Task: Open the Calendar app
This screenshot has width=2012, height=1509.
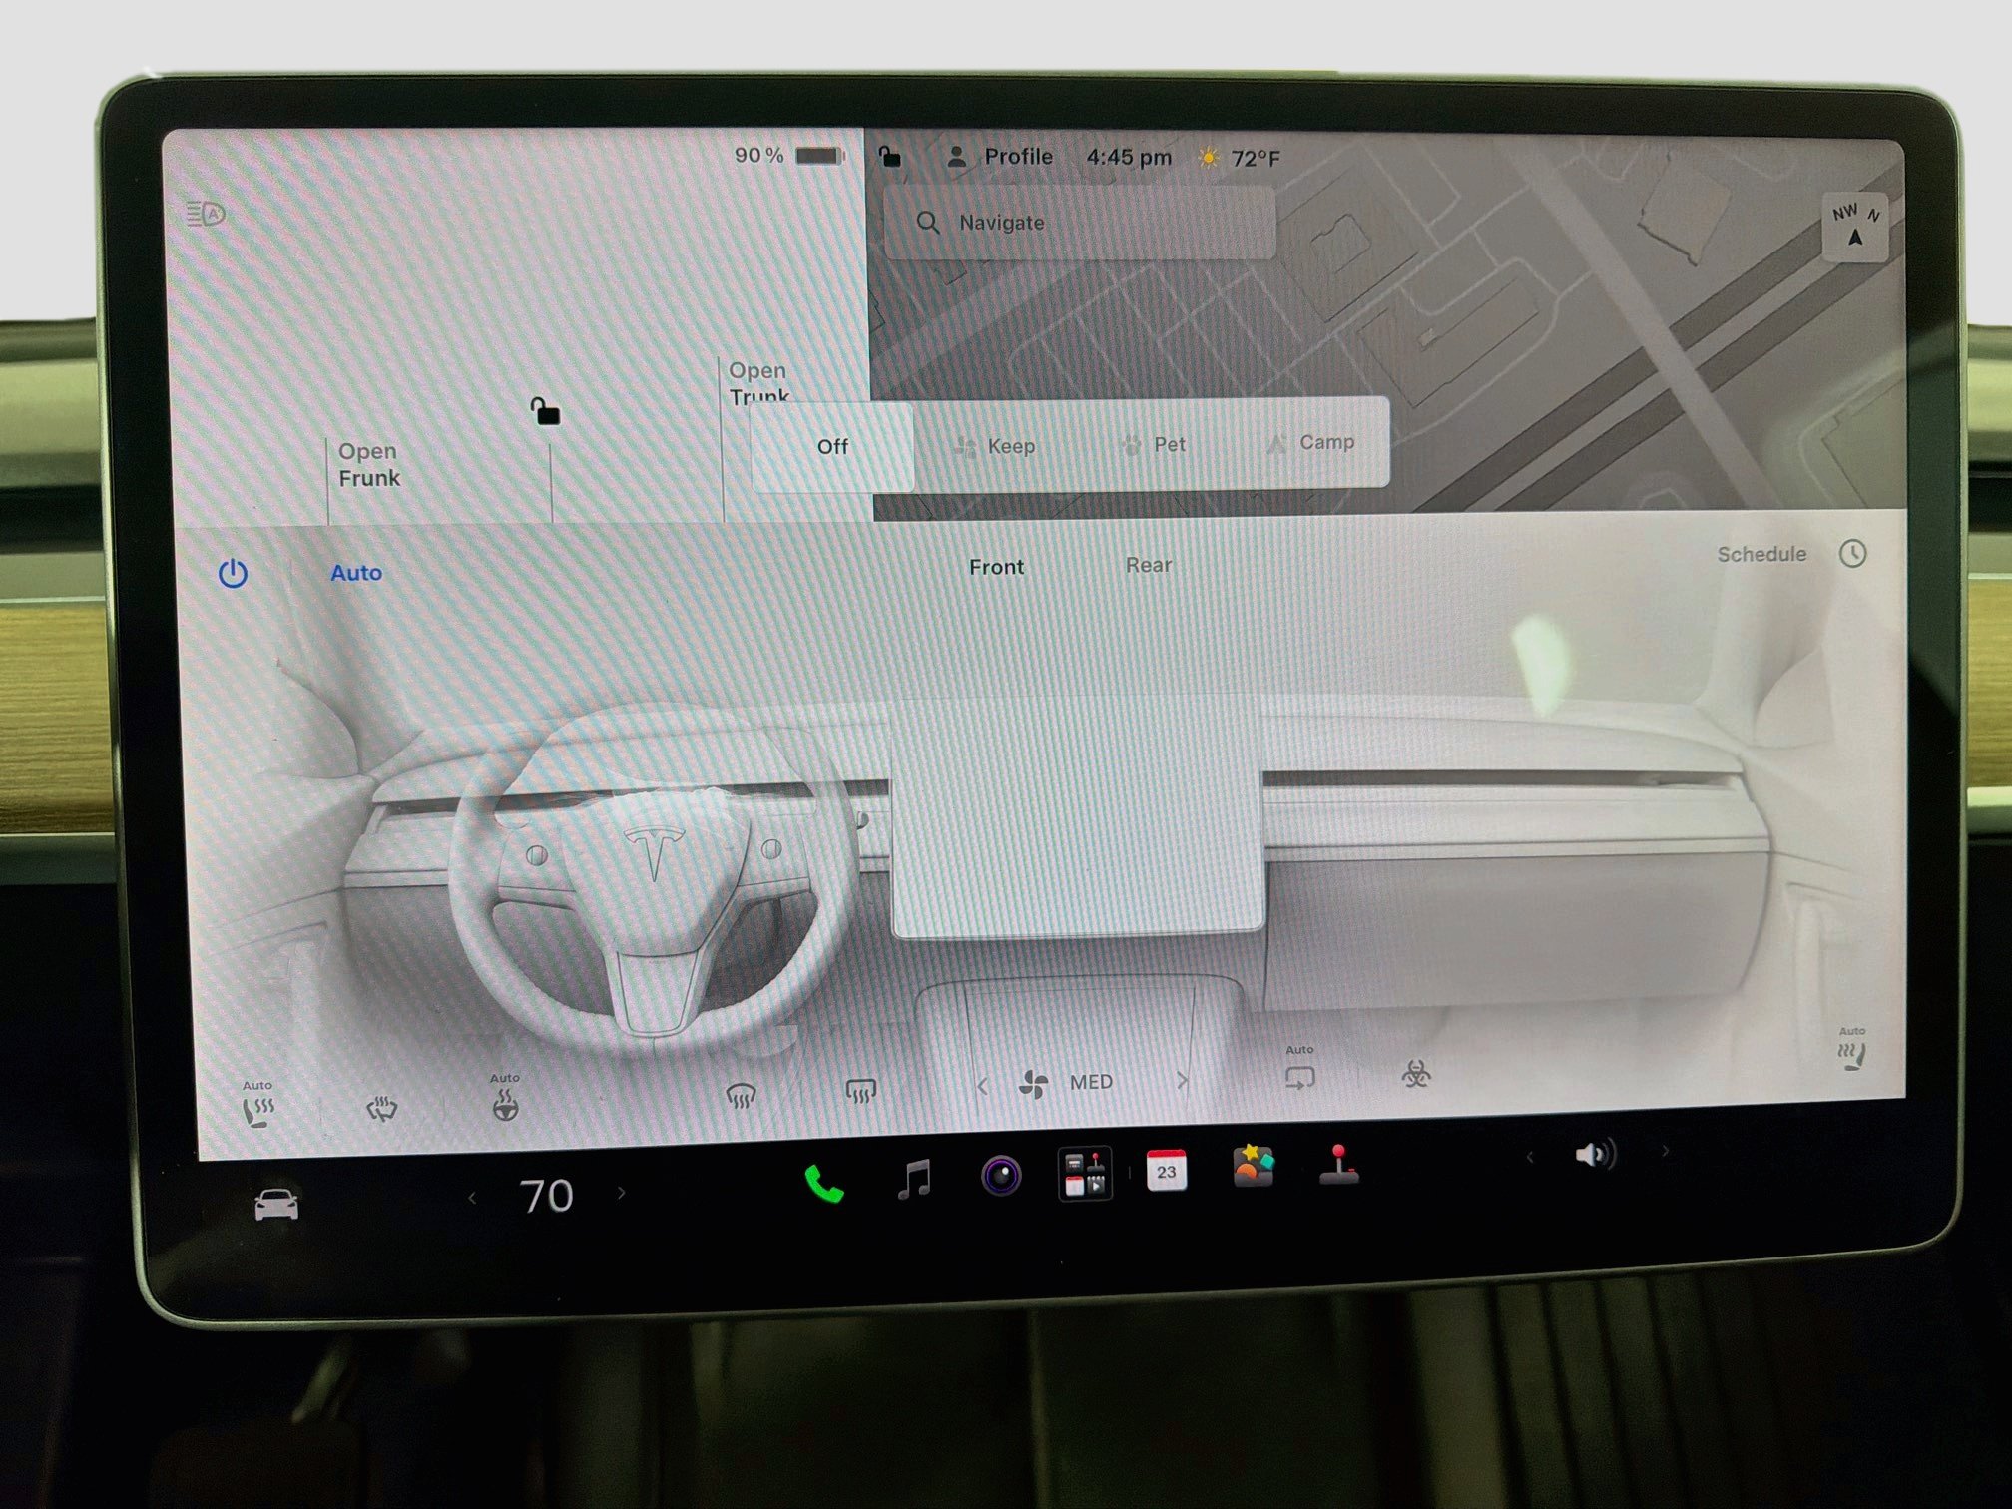Action: click(x=1166, y=1170)
